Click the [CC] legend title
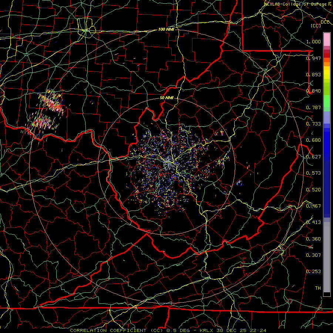 pos(316,26)
